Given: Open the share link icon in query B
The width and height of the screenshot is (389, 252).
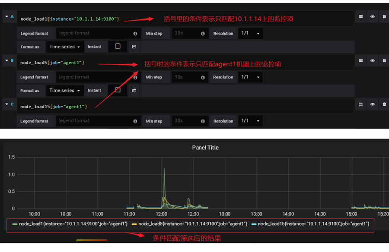Looking at the screenshot, I should click(x=134, y=91).
